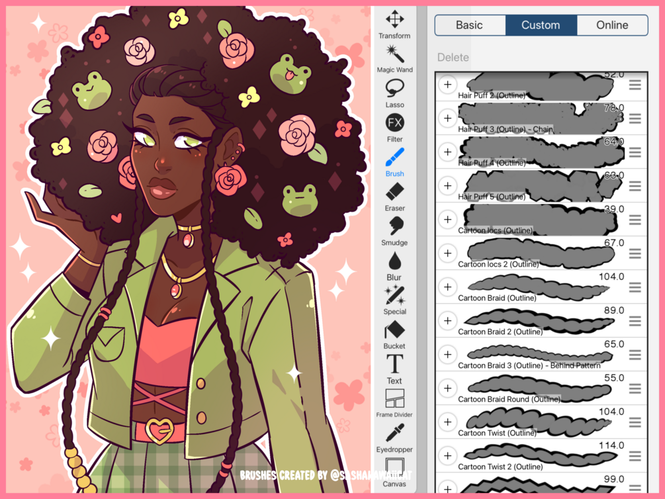Grab reorder handle for Hair Puff 3 - Chain
Screen dimensions: 665x499
pos(635,119)
